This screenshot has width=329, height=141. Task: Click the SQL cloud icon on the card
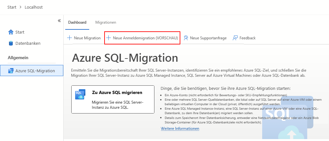coord(80,94)
